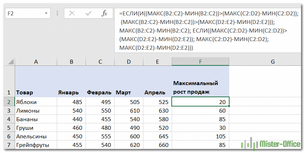Click the Товар header cell
The width and height of the screenshot is (305, 153).
point(36,92)
